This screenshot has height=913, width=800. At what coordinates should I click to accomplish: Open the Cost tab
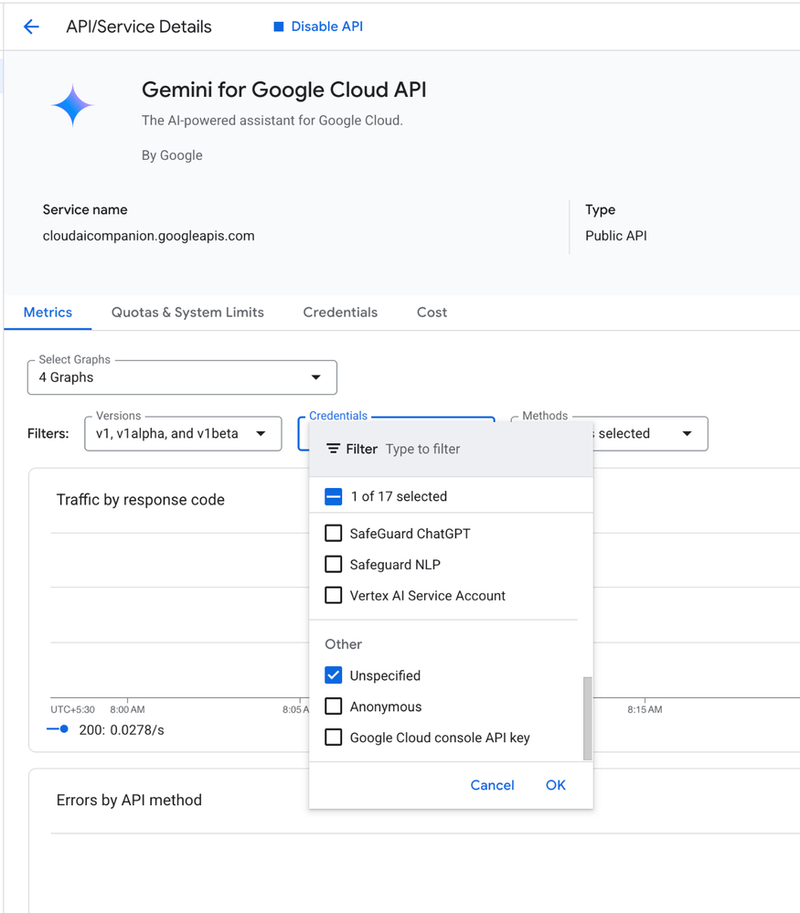click(432, 312)
